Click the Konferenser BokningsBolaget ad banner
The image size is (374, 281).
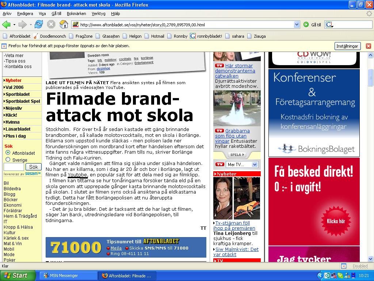pos(314,113)
